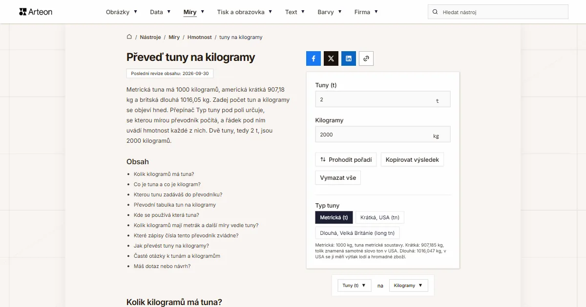This screenshot has width=586, height=307.
Task: Jump to 'Které zápisy čísla tento převodník zvládne?'
Action: pyautogui.click(x=186, y=235)
